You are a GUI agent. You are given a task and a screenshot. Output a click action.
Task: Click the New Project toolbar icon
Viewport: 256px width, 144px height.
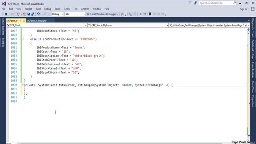click(18, 14)
